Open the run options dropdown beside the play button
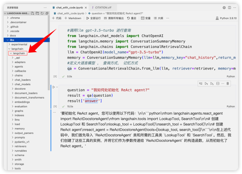Screen dimensions: 242x174 pyautogui.click(x=57, y=87)
